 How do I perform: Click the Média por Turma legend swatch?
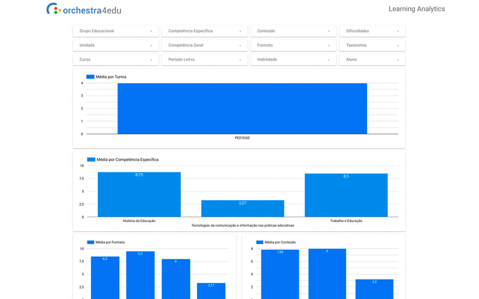90,77
